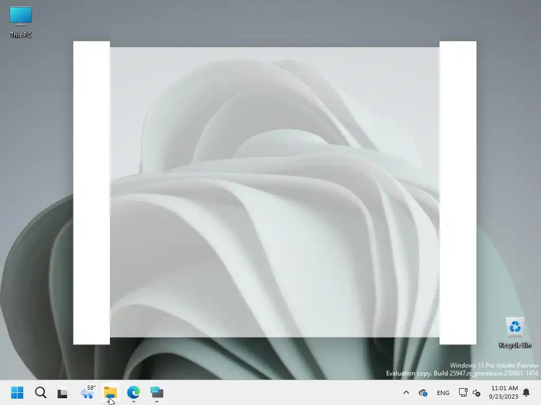Open Task View on the taskbar

(63, 393)
